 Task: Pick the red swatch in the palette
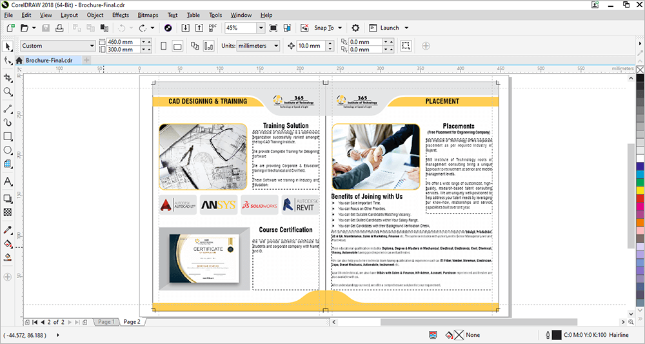pos(640,198)
